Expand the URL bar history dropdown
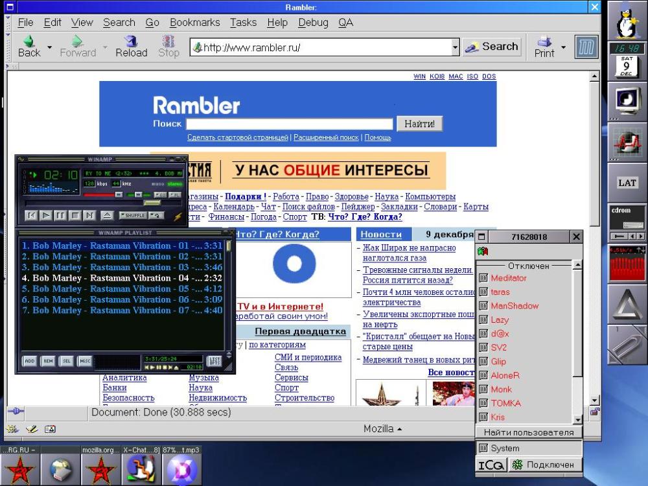Viewport: 648px width, 486px height. pos(455,47)
